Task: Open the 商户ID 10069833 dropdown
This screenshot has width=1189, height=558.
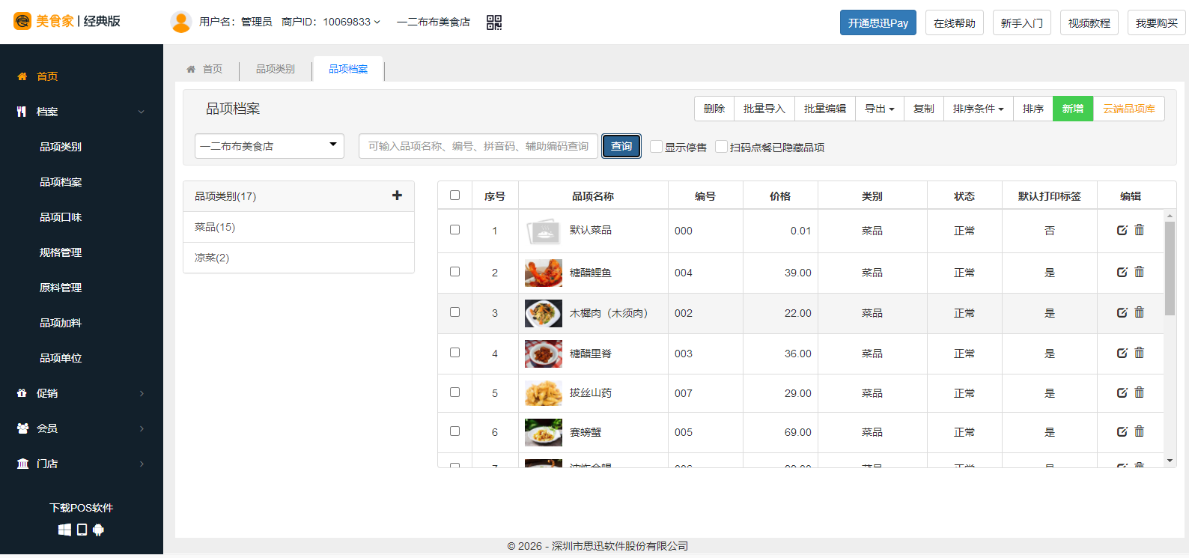Action: point(331,22)
